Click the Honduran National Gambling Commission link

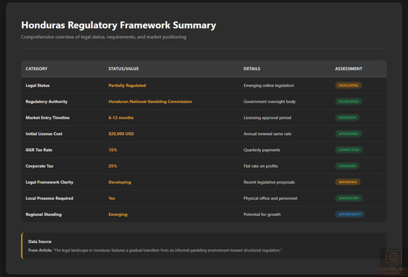tap(150, 101)
